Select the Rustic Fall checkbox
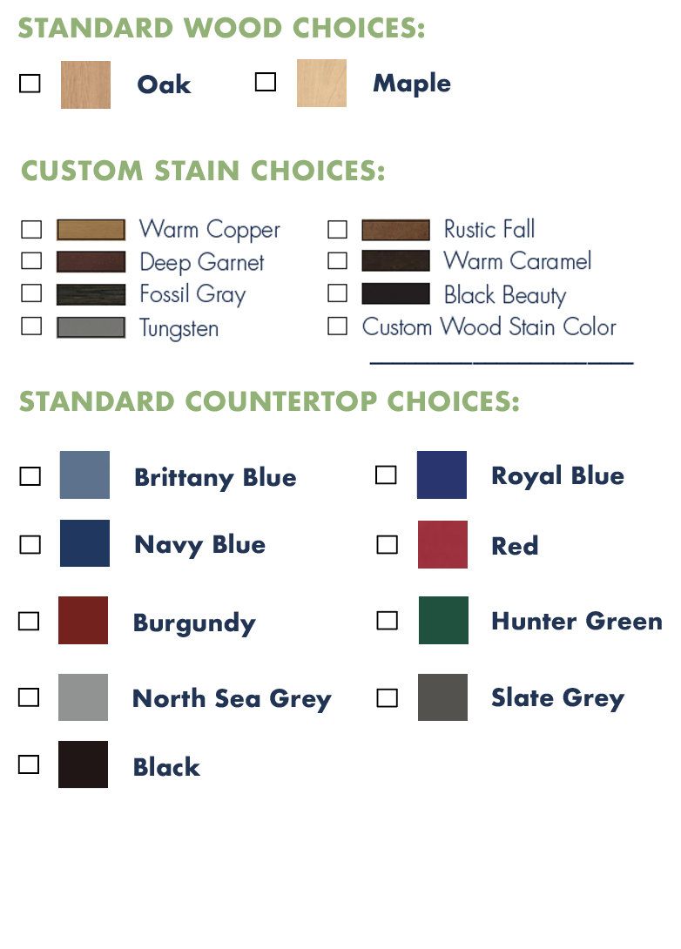The height and width of the screenshot is (949, 681). (x=337, y=229)
